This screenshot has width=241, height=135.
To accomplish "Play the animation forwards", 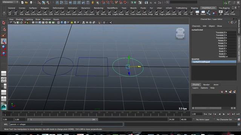I will [x=224, y=114].
